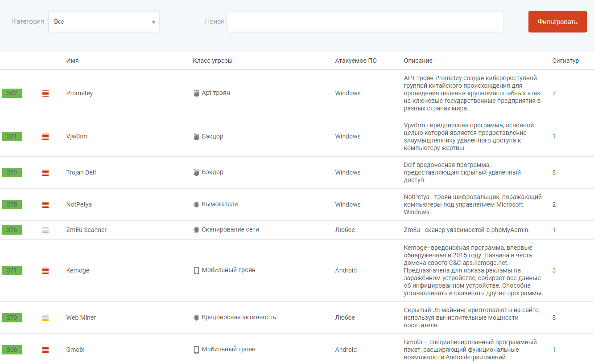Sort by the Класс угрозы column header
Viewport: 594px width, 362px height.
pos(213,61)
